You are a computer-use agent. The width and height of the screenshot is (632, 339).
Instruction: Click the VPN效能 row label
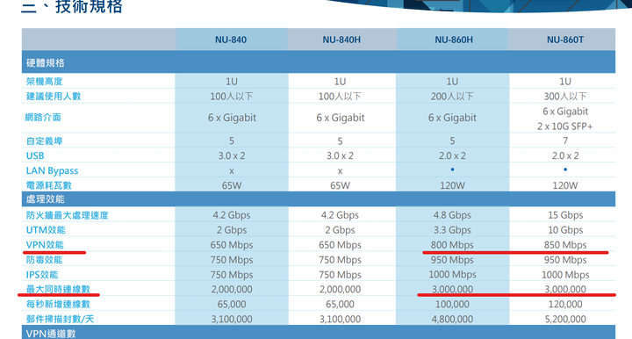coord(45,245)
